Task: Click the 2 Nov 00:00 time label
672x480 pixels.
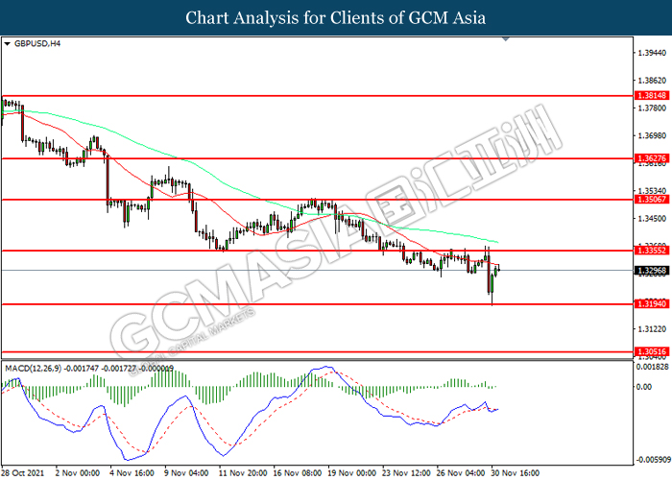Action: point(78,473)
